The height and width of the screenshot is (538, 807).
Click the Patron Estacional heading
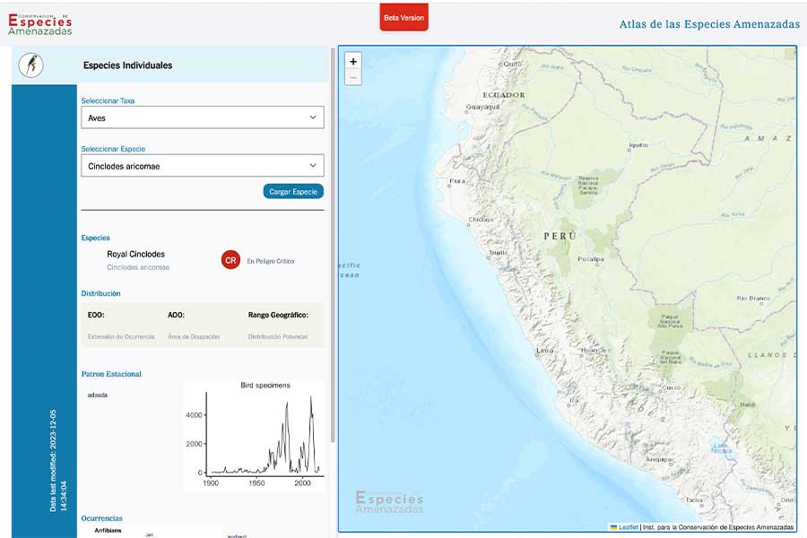[111, 374]
